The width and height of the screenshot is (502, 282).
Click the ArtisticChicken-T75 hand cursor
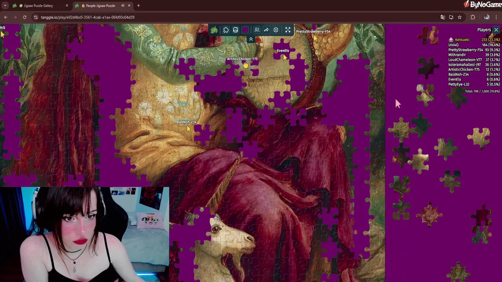(x=245, y=65)
